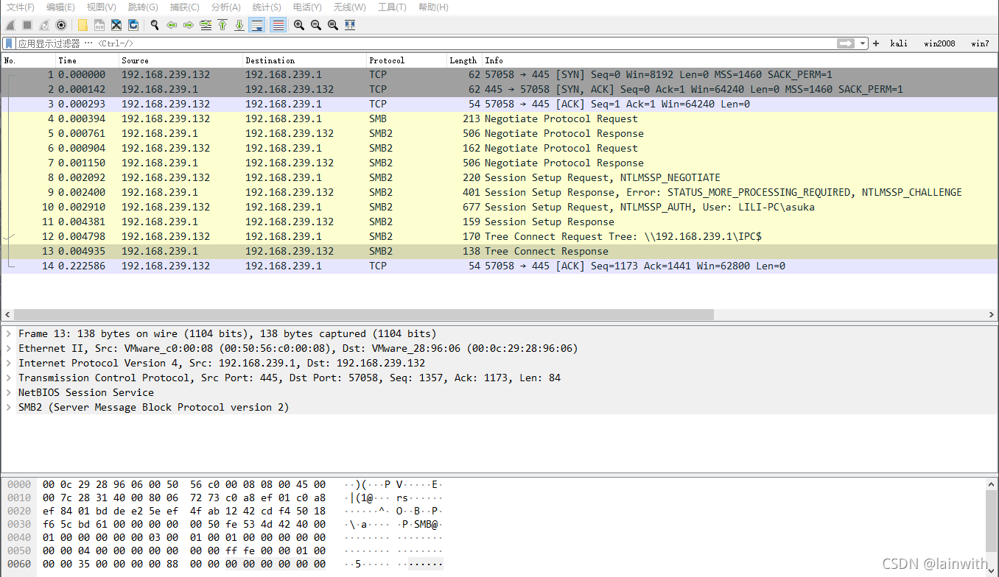This screenshot has height=577, width=999.
Task: Toggle packet list colorization
Action: click(x=278, y=25)
